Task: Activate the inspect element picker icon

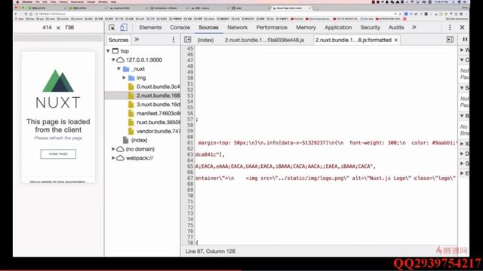Action: pos(112,27)
